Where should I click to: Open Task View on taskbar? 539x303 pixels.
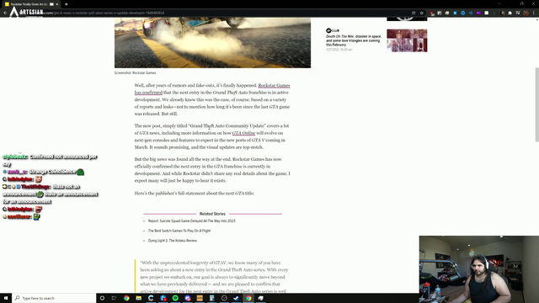[115, 298]
